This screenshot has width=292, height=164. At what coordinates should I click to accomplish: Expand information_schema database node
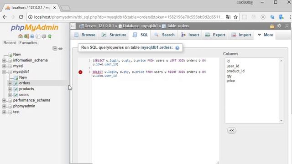[4, 61]
